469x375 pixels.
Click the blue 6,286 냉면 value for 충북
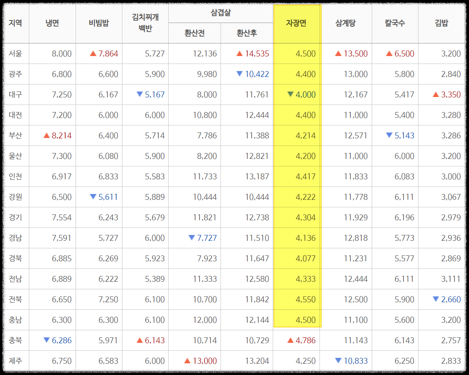tap(62, 340)
